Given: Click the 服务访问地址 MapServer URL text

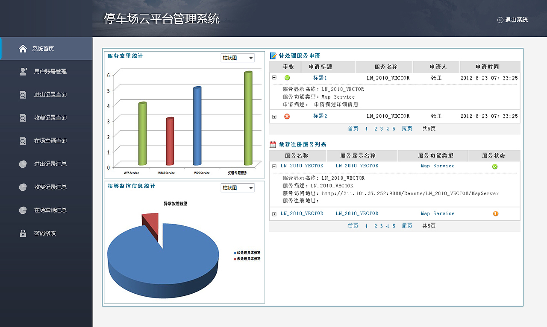Looking at the screenshot, I should pyautogui.click(x=410, y=193).
